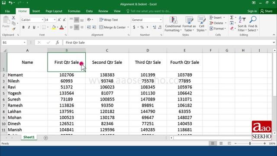Image resolution: width=277 pixels, height=156 pixels.
Task: Open the File tab
Action: click(7, 11)
